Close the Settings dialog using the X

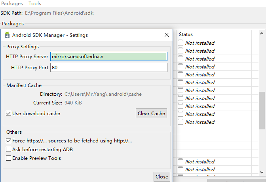click(x=167, y=35)
